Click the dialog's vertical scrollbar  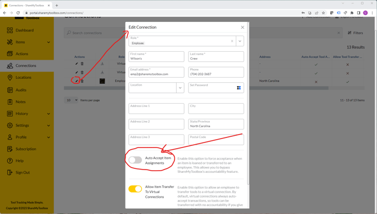click(248, 104)
